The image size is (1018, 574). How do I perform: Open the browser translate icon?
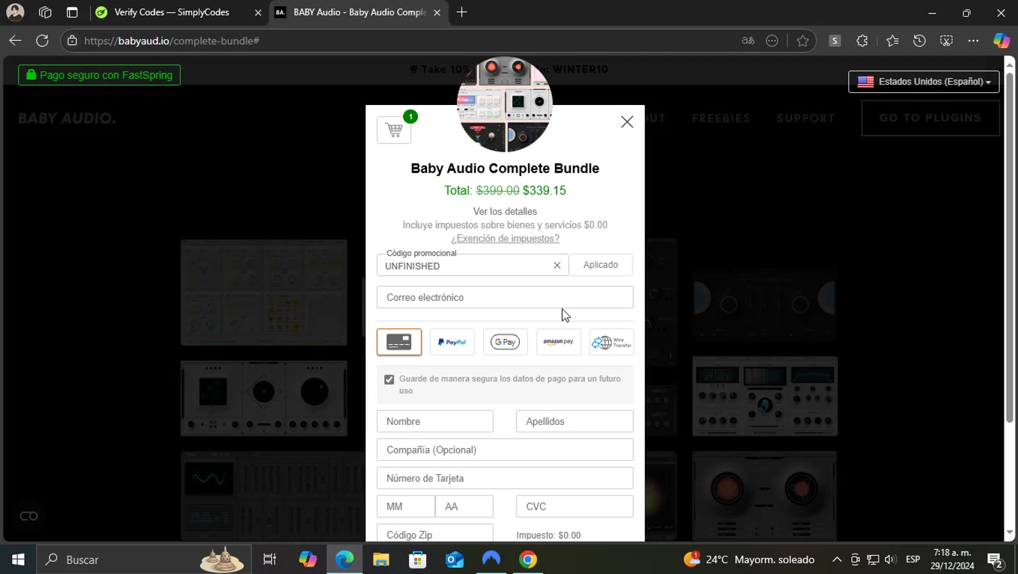pyautogui.click(x=748, y=41)
